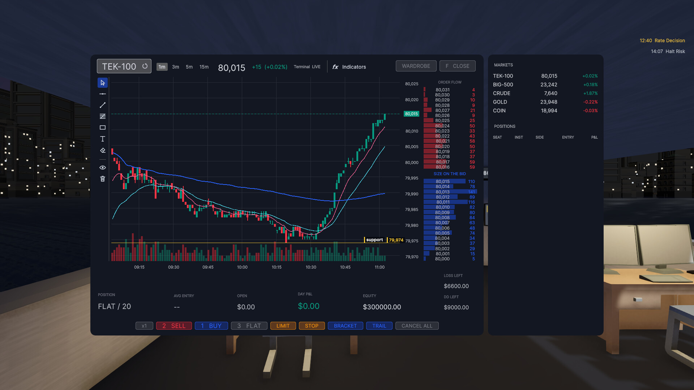Cancel all open orders
694x390 pixels.
click(x=417, y=326)
